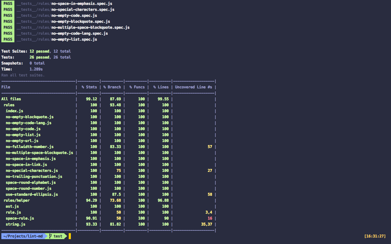Select no-empty-code-lang.spec.js file path

point(62,33)
